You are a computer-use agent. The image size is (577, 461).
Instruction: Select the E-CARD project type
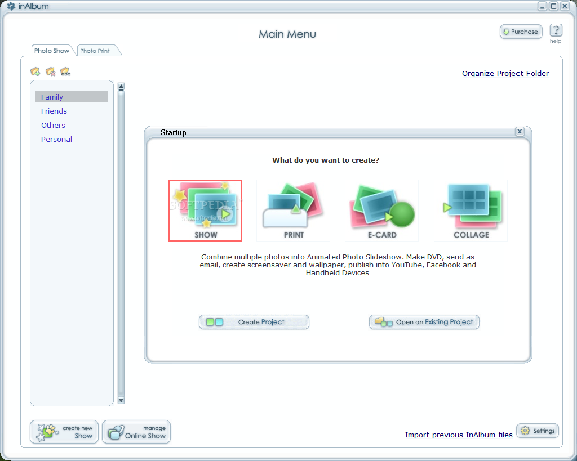click(381, 211)
